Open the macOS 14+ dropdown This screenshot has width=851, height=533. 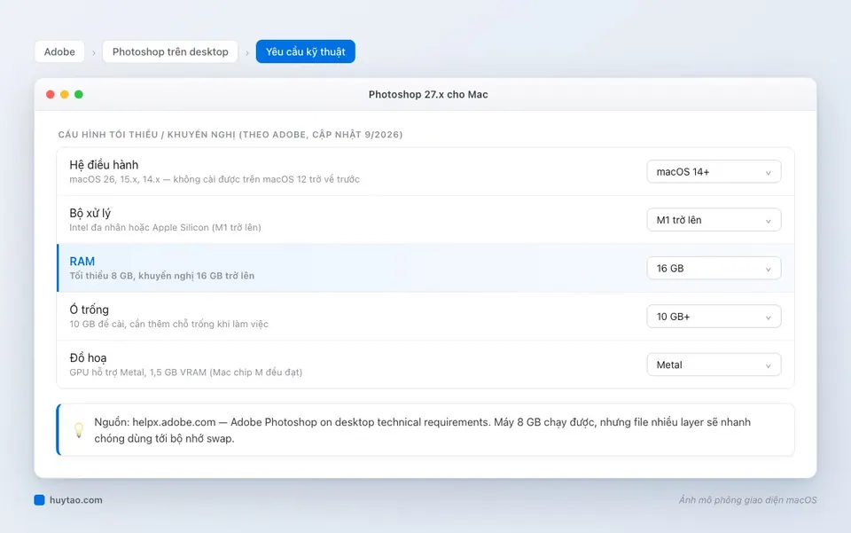tap(714, 171)
